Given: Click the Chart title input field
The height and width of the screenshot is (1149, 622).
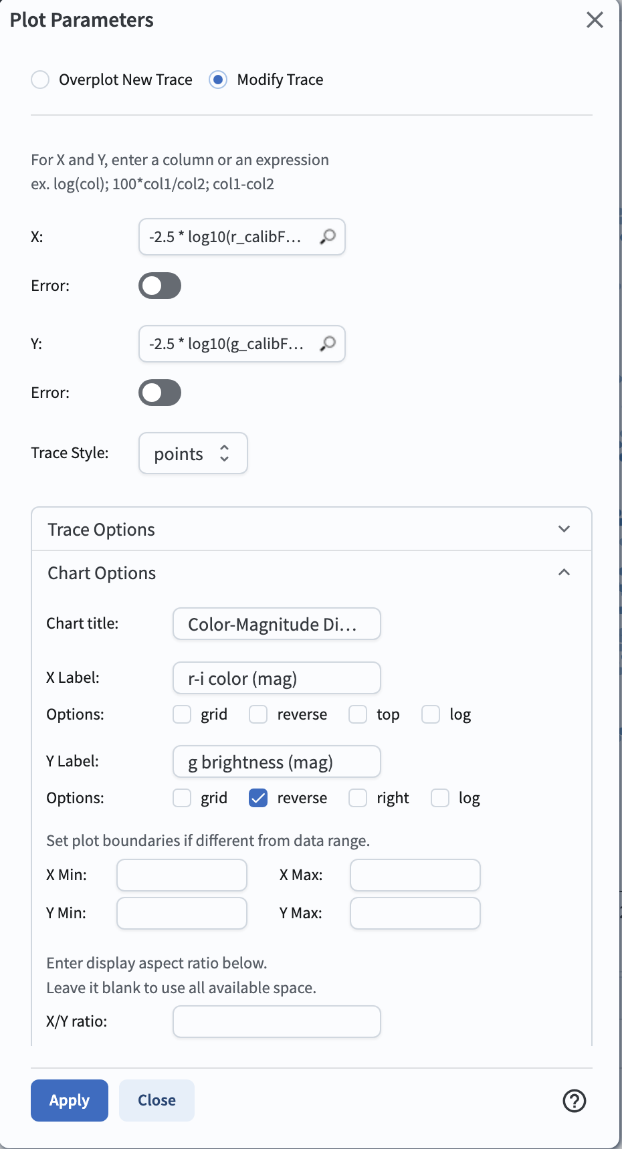Looking at the screenshot, I should click(276, 624).
